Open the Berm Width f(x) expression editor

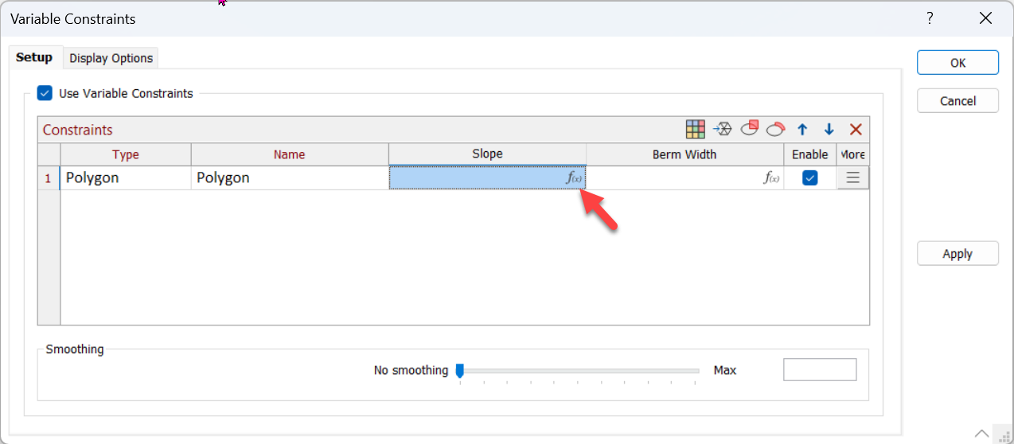pyautogui.click(x=770, y=178)
